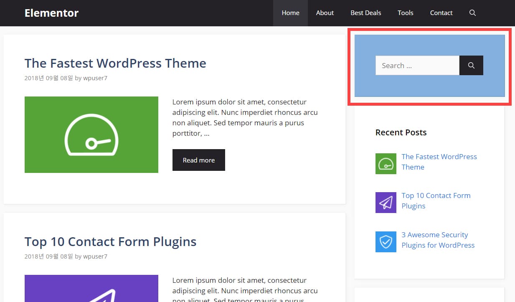This screenshot has width=515, height=302.
Task: Open the purple paper-plane featured image
Action: coord(91,288)
